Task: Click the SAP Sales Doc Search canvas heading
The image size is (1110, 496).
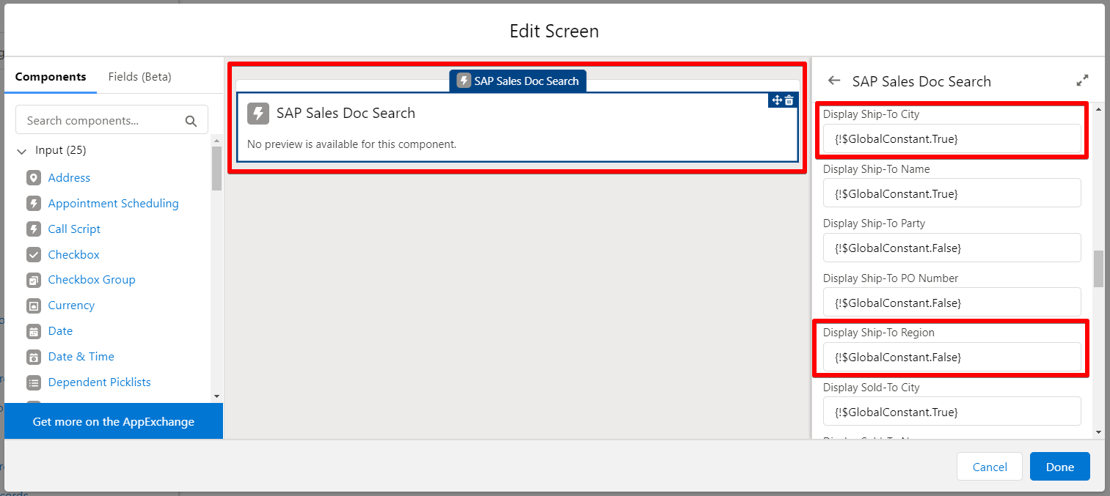Action: [346, 113]
